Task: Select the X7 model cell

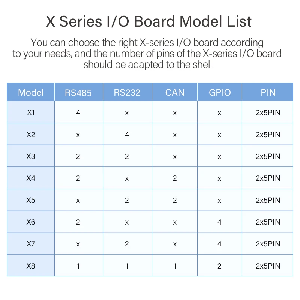Action: click(x=31, y=244)
